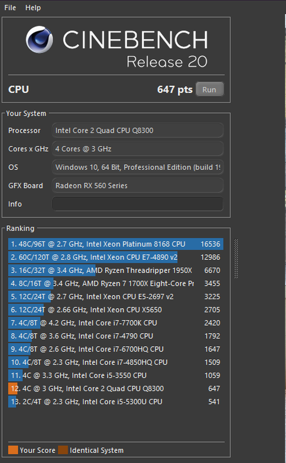Open the File menu
Viewport: 286px width, 463px height.
[10, 8]
